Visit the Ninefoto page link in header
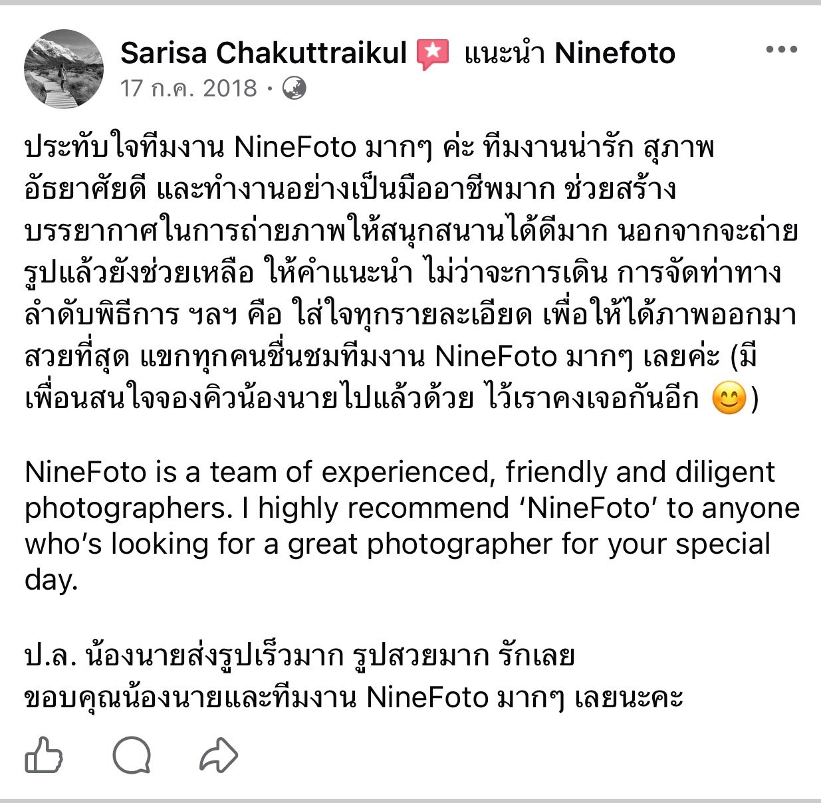The height and width of the screenshot is (803, 821). click(x=615, y=53)
